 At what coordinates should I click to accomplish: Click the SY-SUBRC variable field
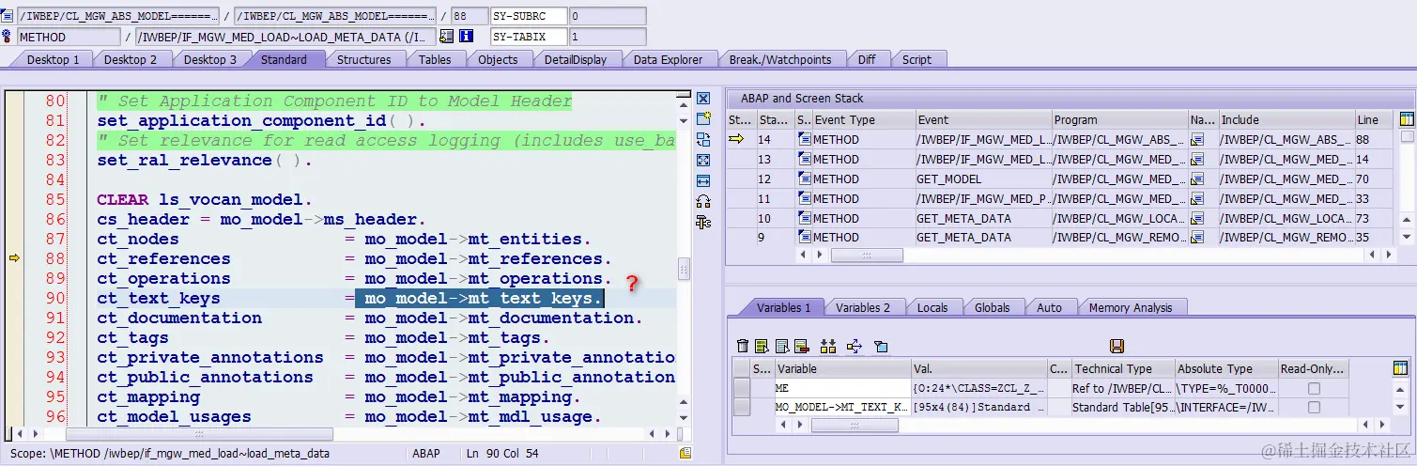pyautogui.click(x=529, y=16)
